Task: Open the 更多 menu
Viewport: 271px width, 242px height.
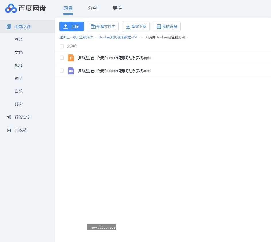Action: pyautogui.click(x=117, y=8)
